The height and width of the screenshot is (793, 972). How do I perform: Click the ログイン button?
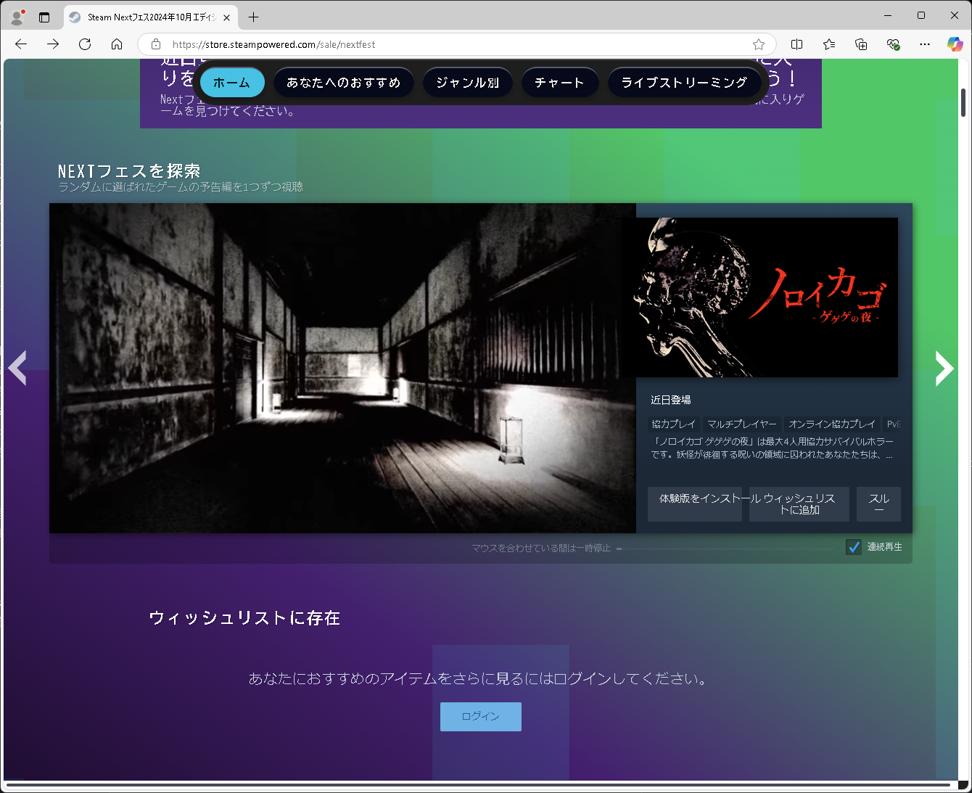click(480, 716)
